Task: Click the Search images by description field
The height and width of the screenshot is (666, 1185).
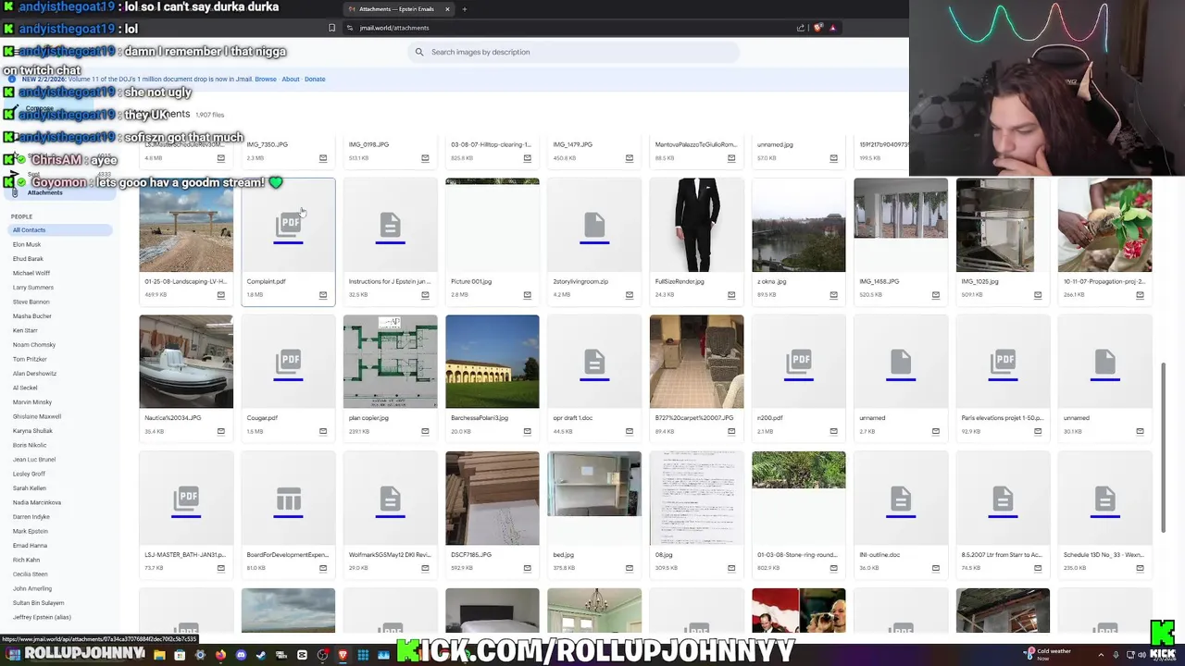Action: click(574, 52)
